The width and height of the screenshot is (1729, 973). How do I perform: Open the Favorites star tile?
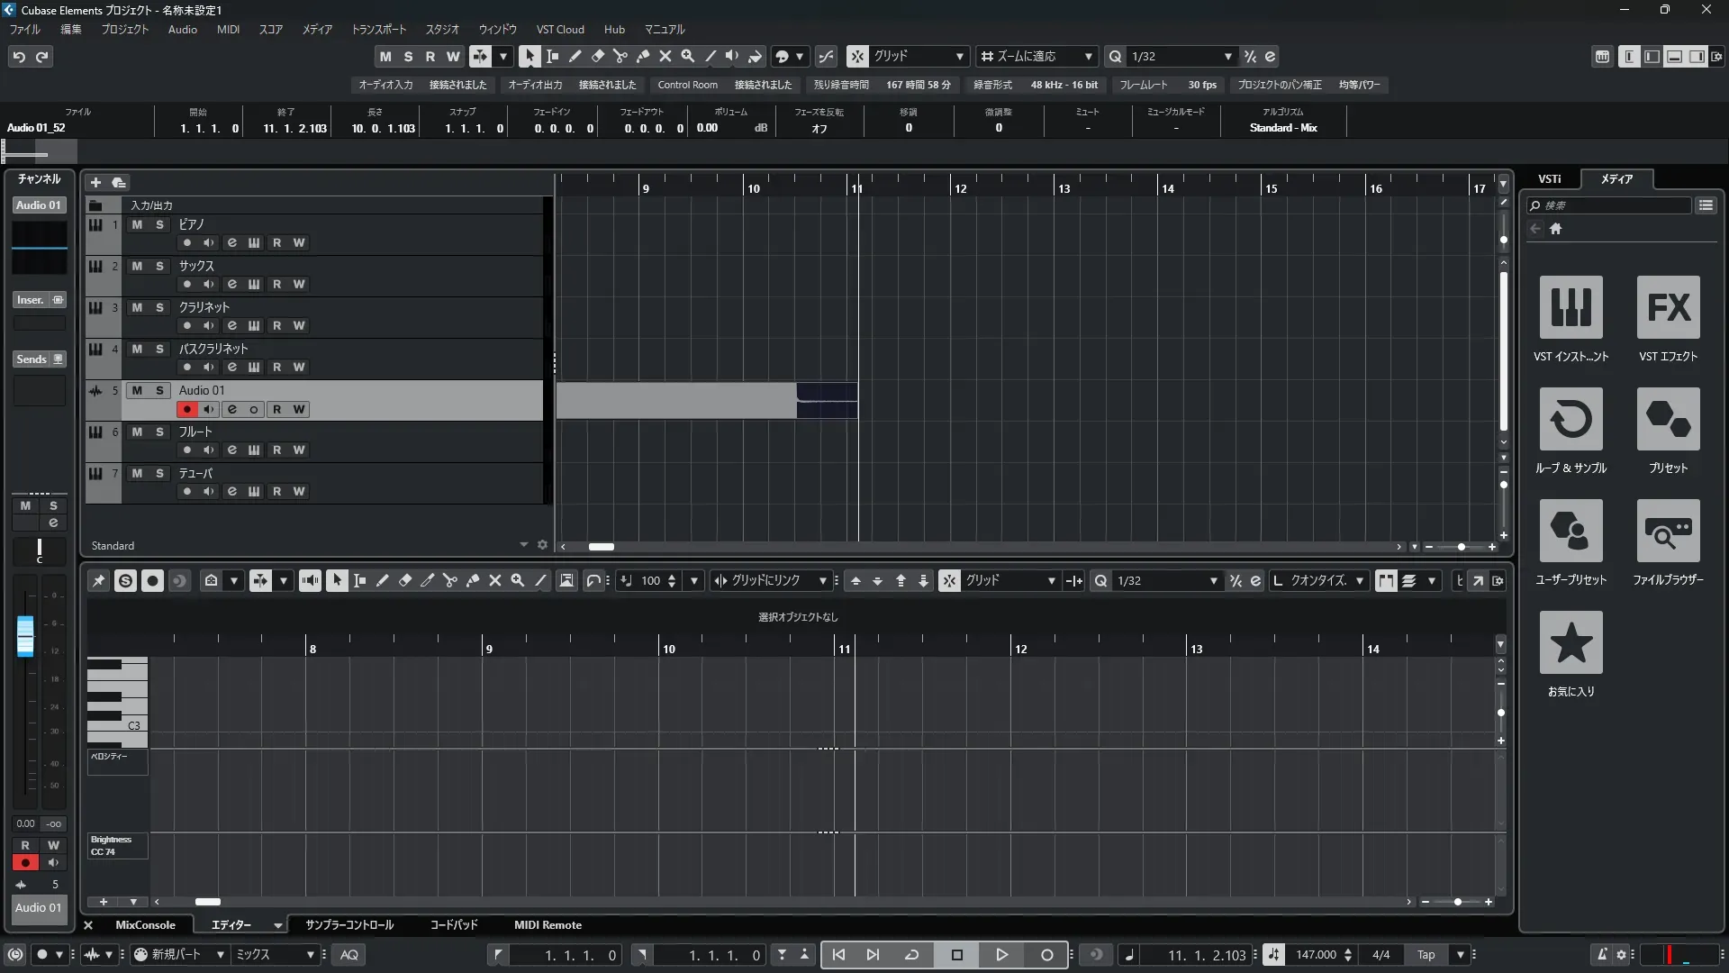click(1571, 642)
